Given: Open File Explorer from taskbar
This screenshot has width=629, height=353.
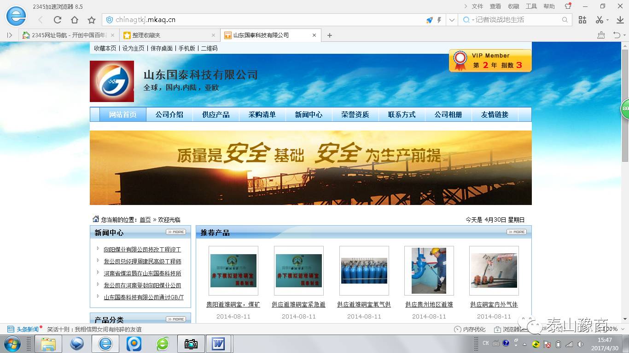Looking at the screenshot, I should (48, 344).
